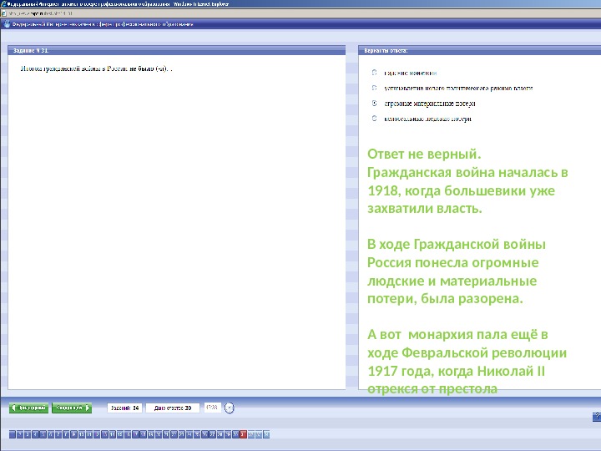Click the 'Дано ответов: 30' counter box
The image size is (601, 451).
coord(173,408)
